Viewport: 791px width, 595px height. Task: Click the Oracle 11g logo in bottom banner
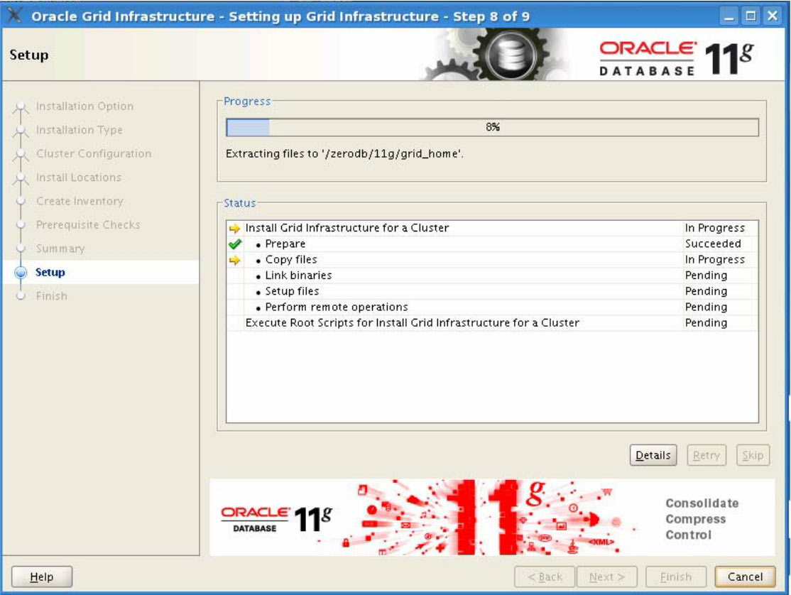[276, 518]
